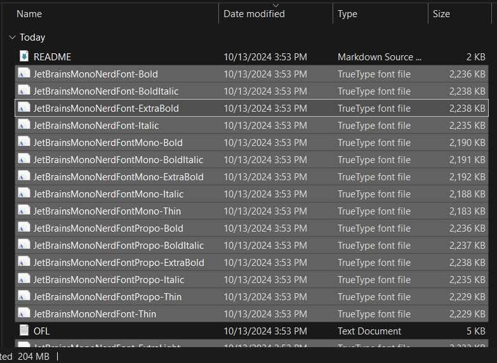Select the JetBrainsMonoNerdFont-BoldItalic file name
Screen dimensions: 497x363
click(106, 91)
